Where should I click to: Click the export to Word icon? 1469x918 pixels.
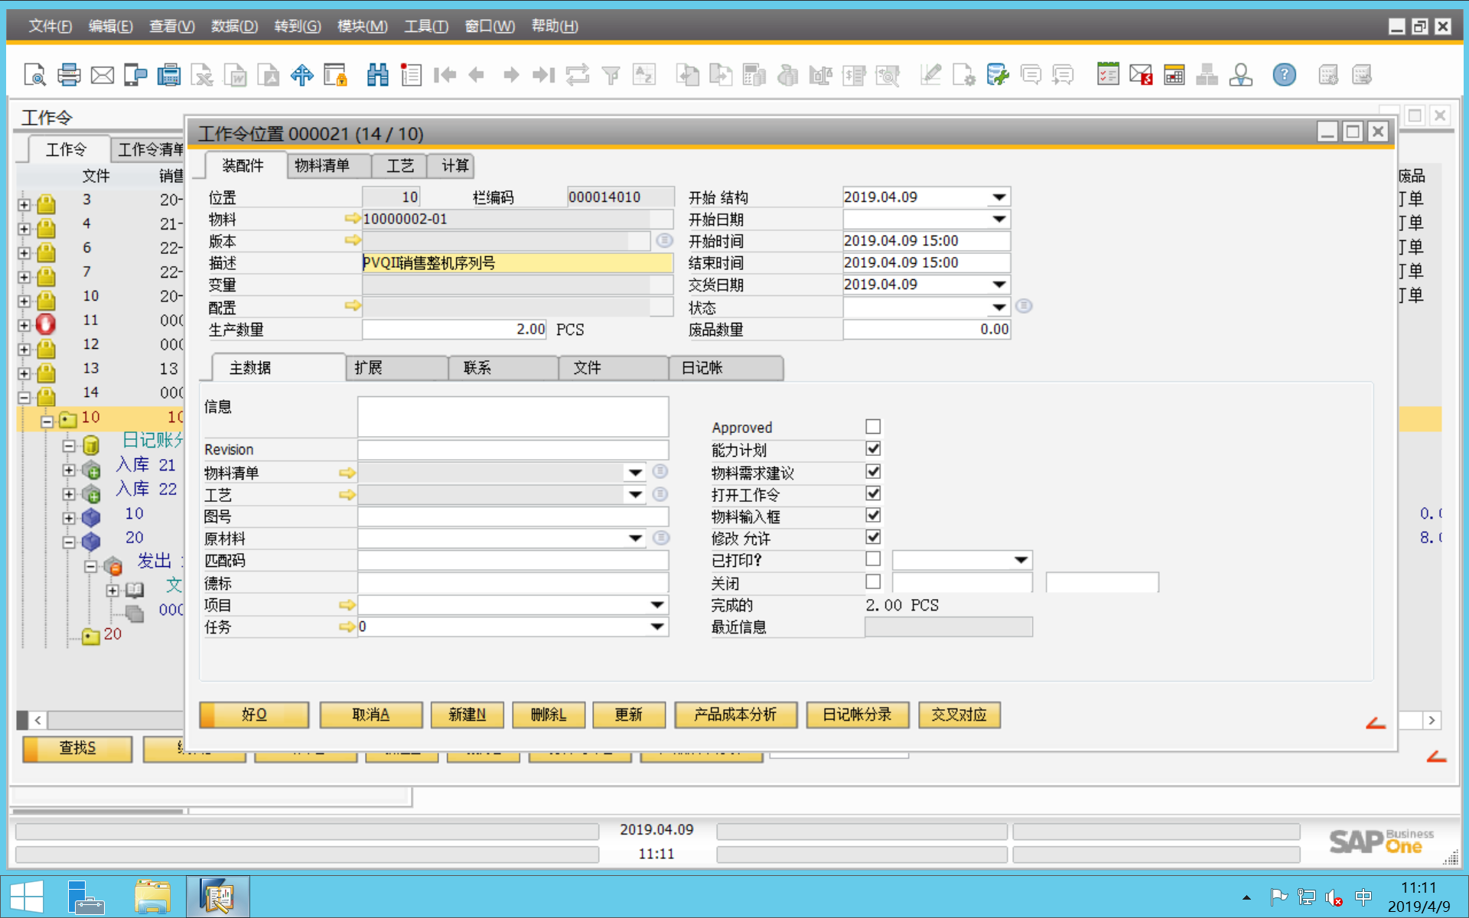coord(236,75)
